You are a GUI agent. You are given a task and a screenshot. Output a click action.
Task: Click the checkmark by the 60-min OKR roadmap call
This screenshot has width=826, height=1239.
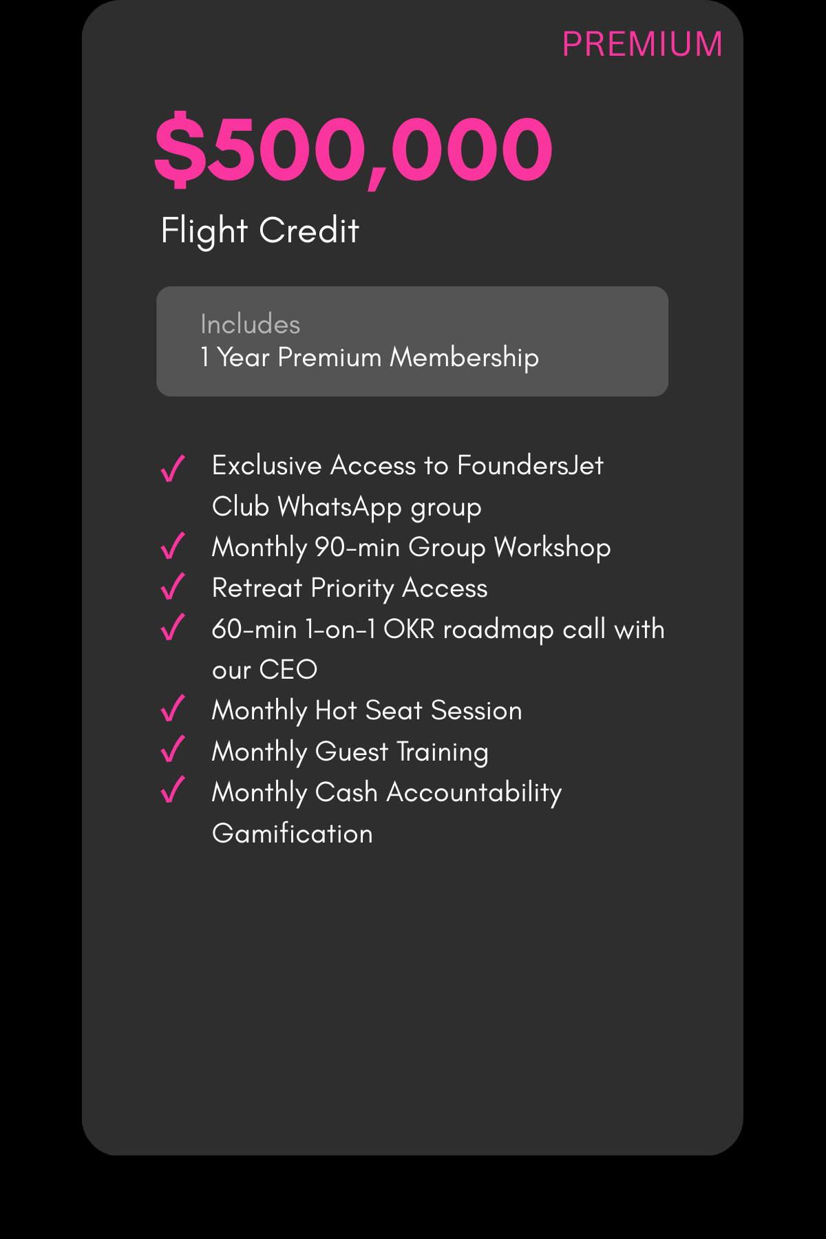pyautogui.click(x=173, y=627)
